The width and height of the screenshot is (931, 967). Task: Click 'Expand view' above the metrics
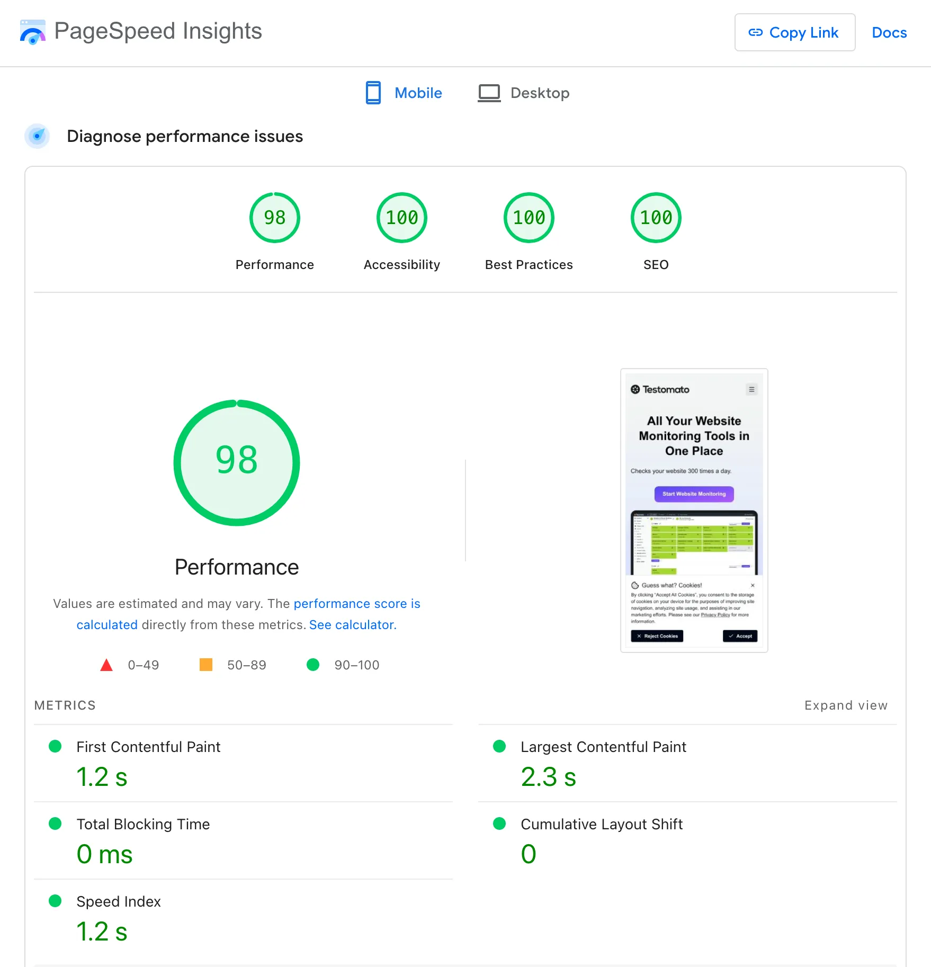pyautogui.click(x=846, y=705)
